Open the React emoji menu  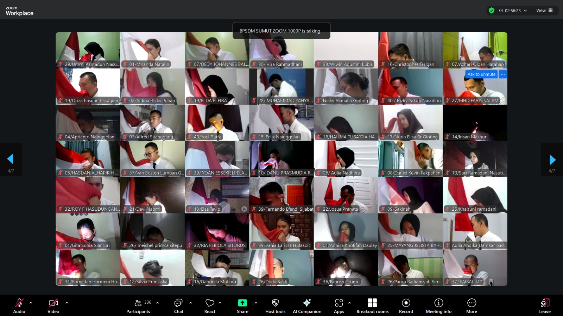tap(210, 305)
